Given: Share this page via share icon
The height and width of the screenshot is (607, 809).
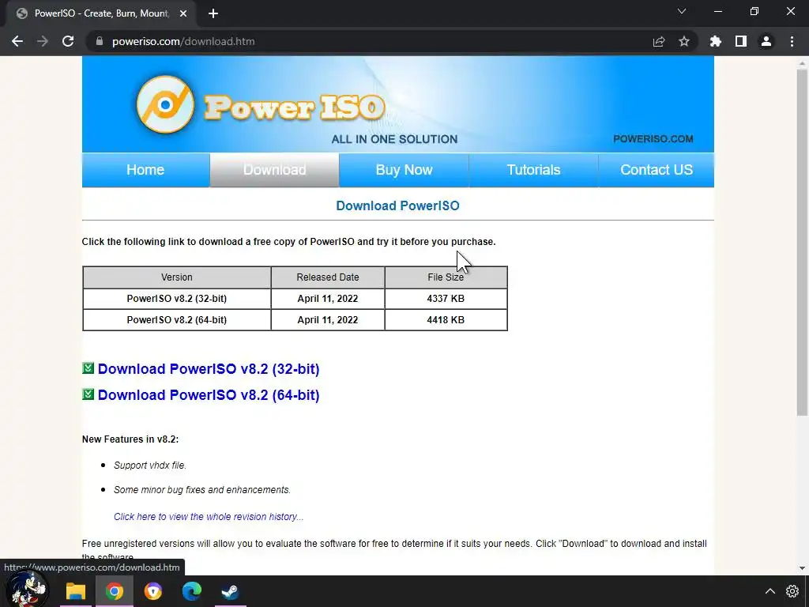Looking at the screenshot, I should [659, 41].
